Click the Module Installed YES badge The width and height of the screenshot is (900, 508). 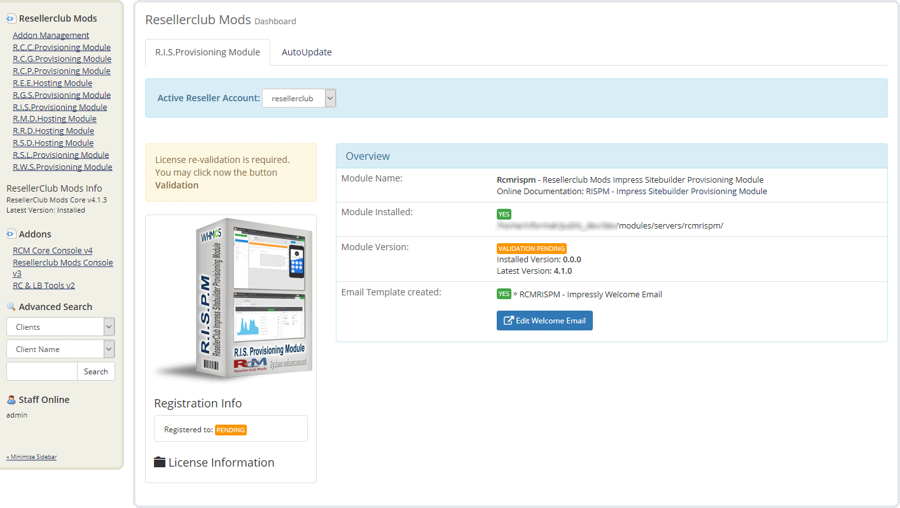click(504, 214)
